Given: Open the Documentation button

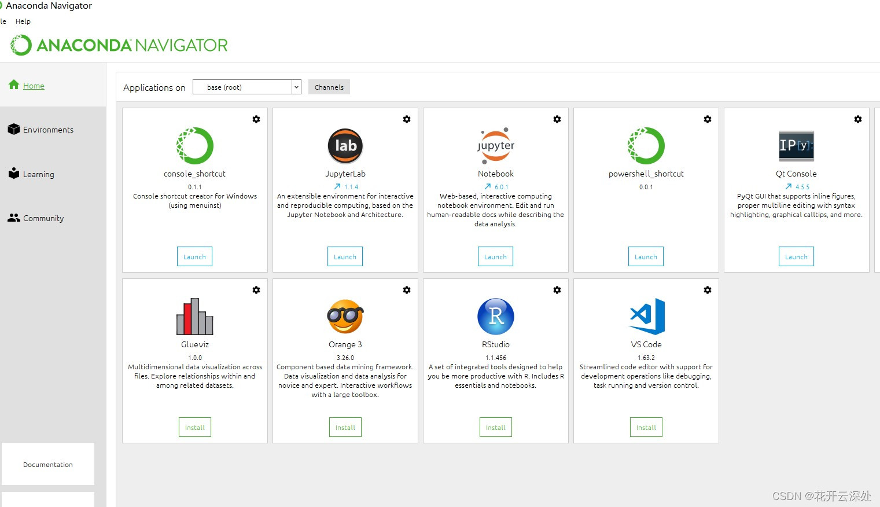Looking at the screenshot, I should [48, 464].
